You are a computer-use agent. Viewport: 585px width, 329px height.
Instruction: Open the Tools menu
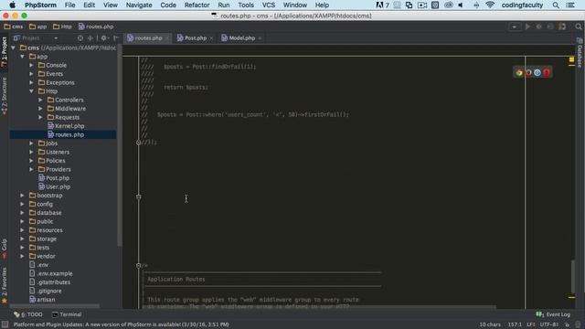pos(246,5)
